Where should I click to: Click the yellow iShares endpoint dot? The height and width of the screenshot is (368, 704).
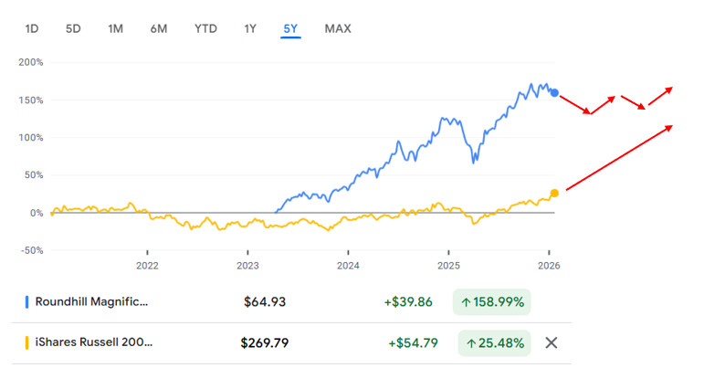tap(554, 193)
